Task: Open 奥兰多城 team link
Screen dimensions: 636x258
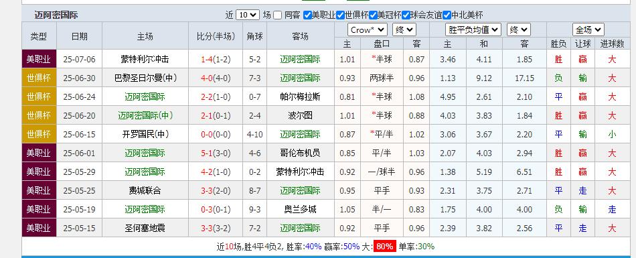Action: (300, 209)
